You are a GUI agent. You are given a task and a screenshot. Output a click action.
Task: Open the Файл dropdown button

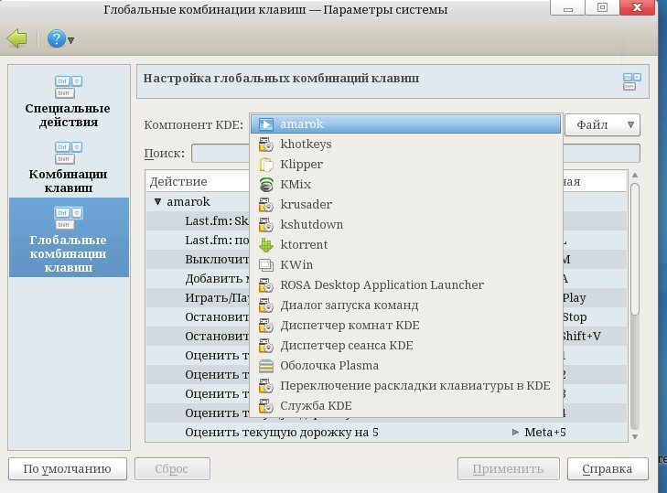click(602, 125)
